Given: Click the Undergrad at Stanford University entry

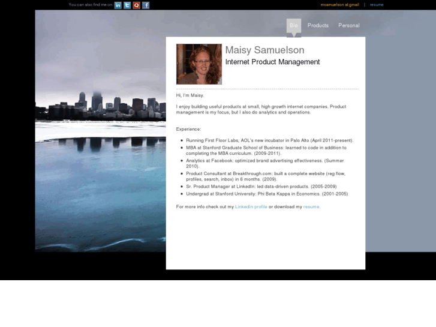Looking at the screenshot, I should [x=266, y=194].
